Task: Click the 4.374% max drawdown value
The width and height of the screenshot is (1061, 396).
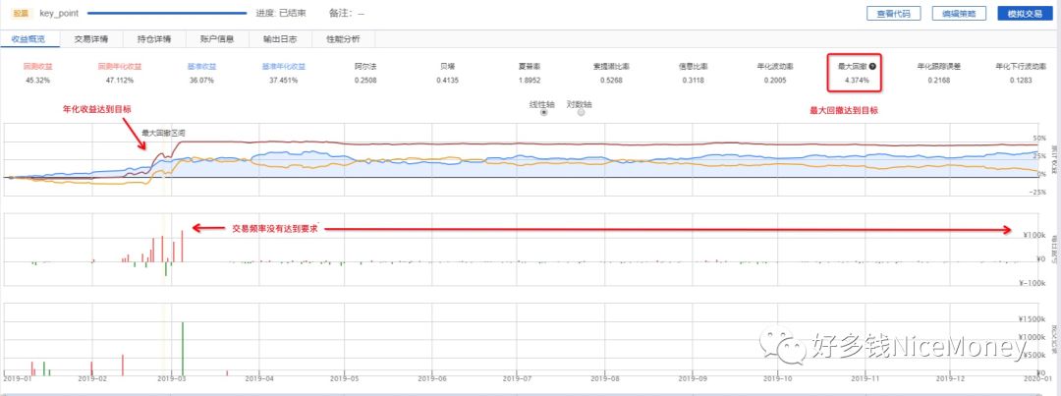Action: [857, 80]
